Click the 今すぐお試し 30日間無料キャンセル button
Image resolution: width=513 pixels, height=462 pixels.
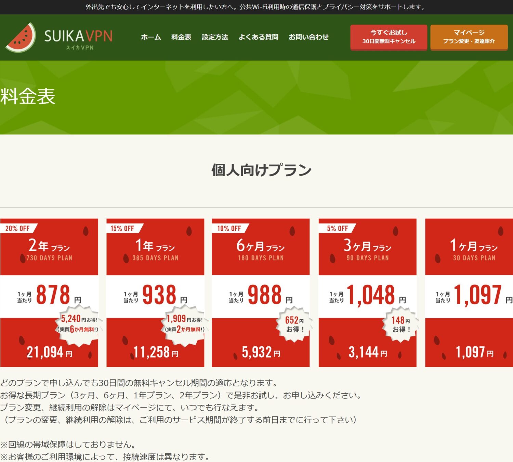[x=389, y=37]
